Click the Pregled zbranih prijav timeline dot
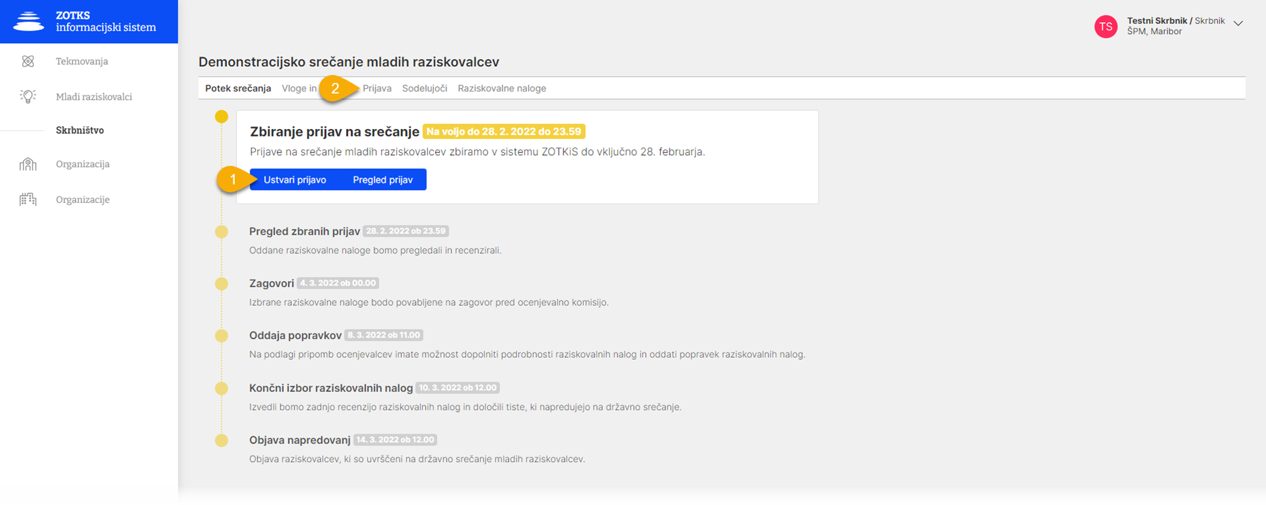This screenshot has width=1266, height=505. point(222,232)
